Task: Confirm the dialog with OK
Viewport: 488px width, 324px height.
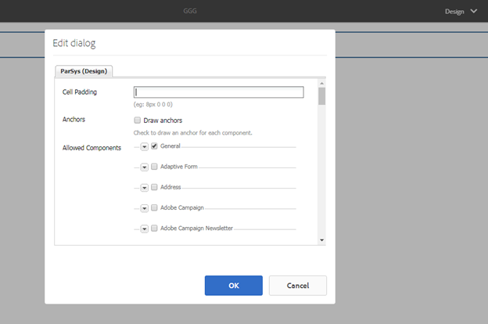Action: (233, 286)
